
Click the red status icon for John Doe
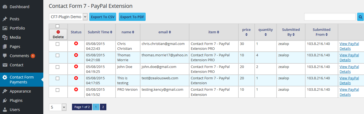click(76, 67)
